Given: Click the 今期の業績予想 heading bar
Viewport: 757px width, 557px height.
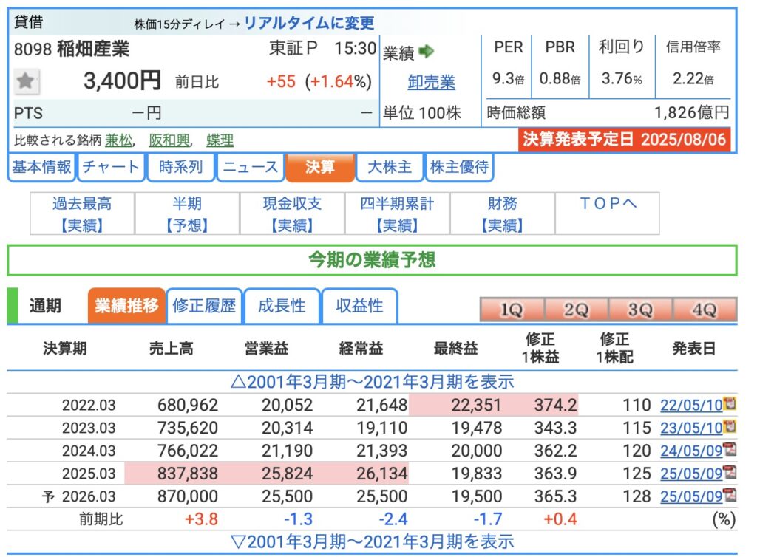Looking at the screenshot, I should tap(373, 261).
